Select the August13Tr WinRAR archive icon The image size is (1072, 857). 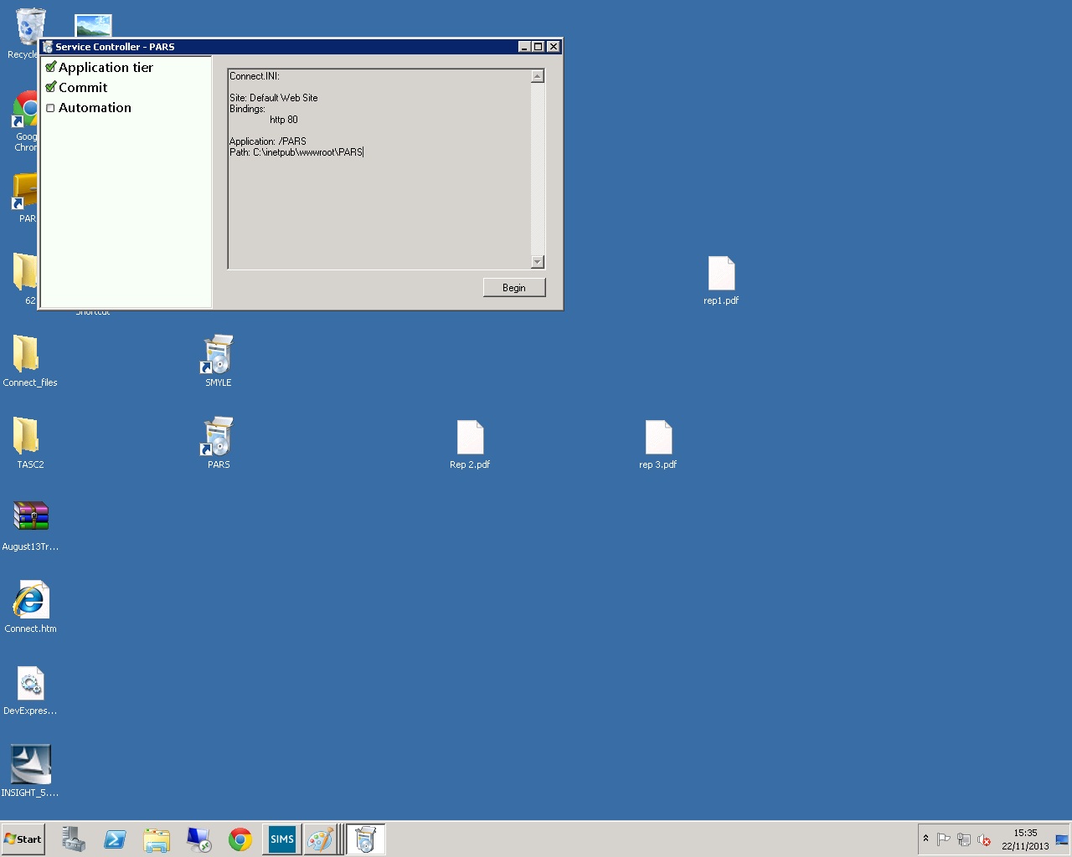[x=31, y=526]
